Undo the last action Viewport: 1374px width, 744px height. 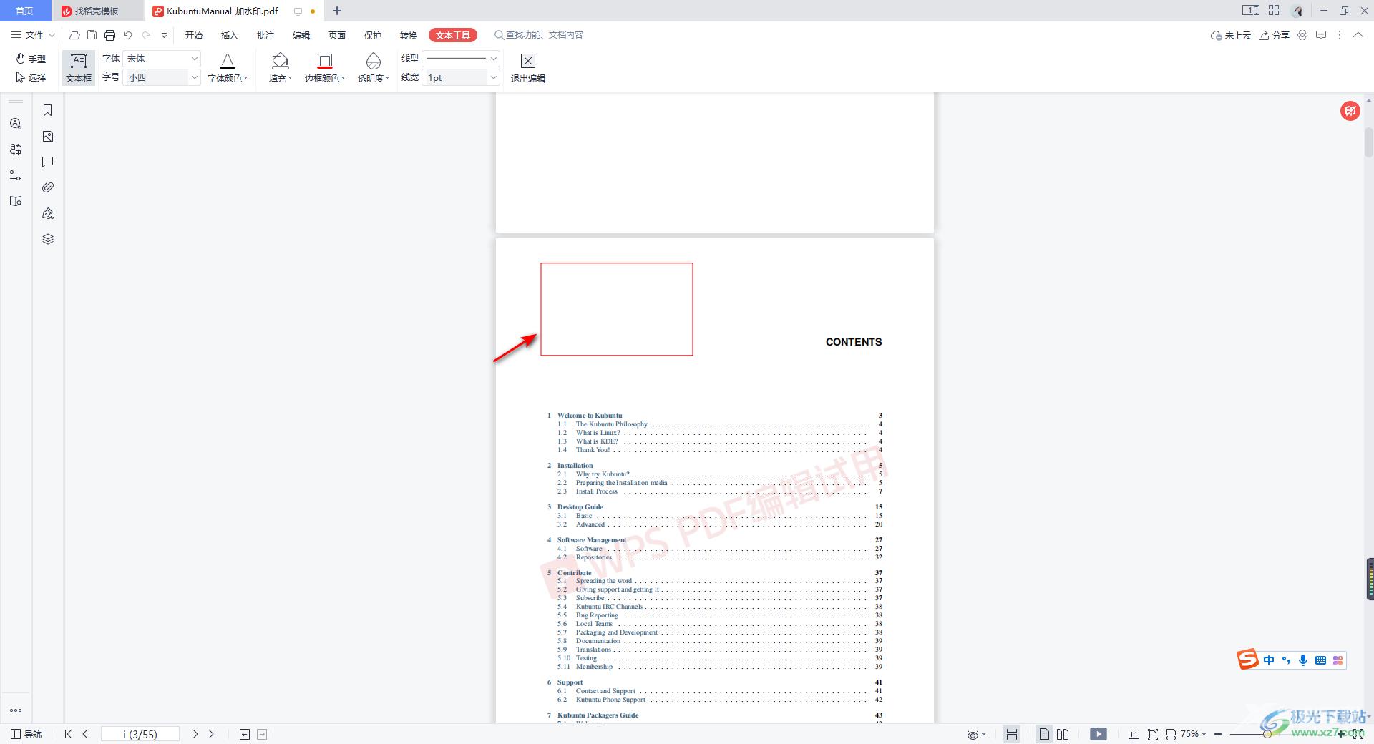pyautogui.click(x=127, y=35)
